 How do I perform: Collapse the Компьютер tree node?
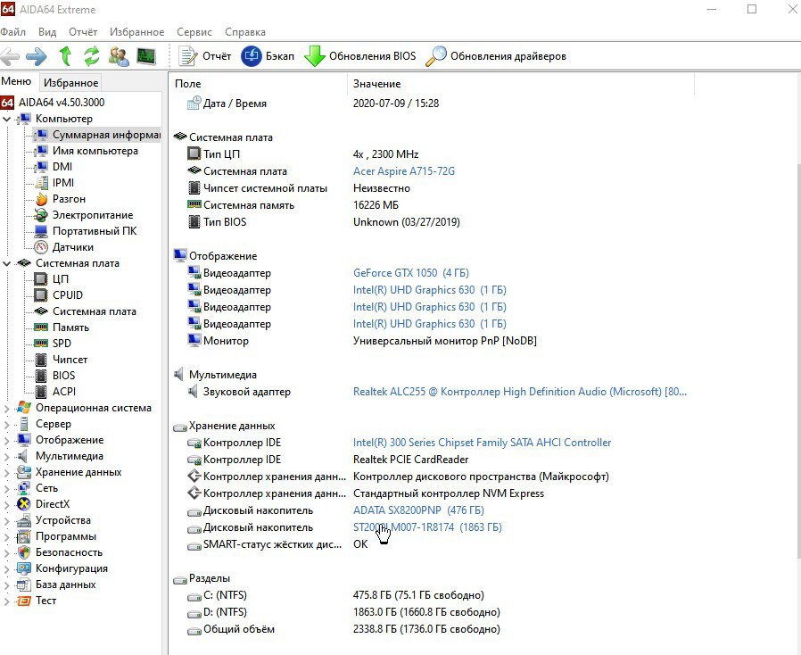tap(6, 119)
